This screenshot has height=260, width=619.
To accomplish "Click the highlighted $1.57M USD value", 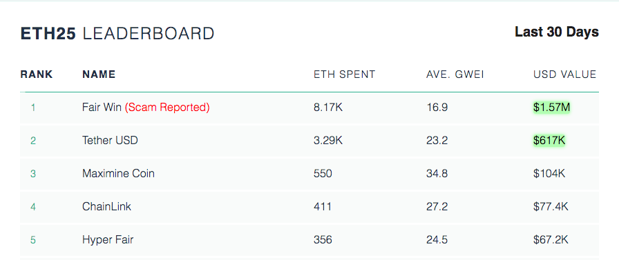I will pos(551,107).
